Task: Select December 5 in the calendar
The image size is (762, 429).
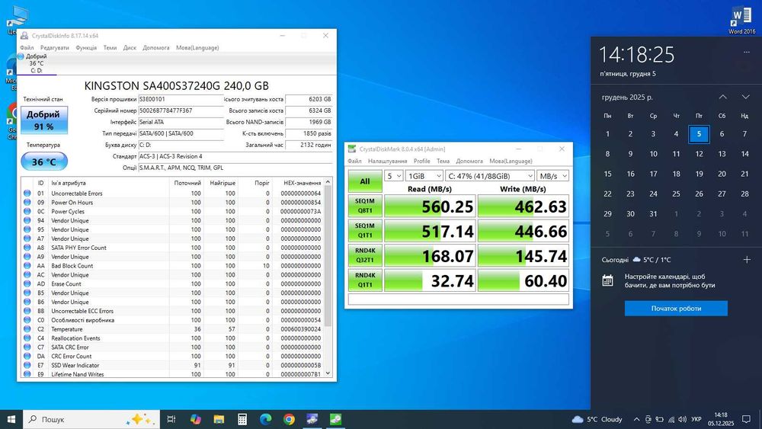Action: coord(699,134)
